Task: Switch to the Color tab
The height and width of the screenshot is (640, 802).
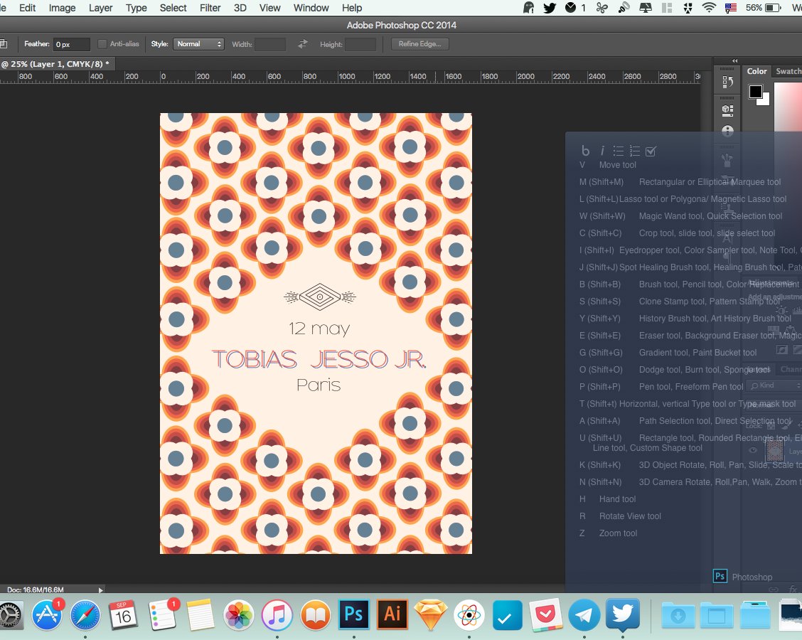Action: [x=756, y=71]
